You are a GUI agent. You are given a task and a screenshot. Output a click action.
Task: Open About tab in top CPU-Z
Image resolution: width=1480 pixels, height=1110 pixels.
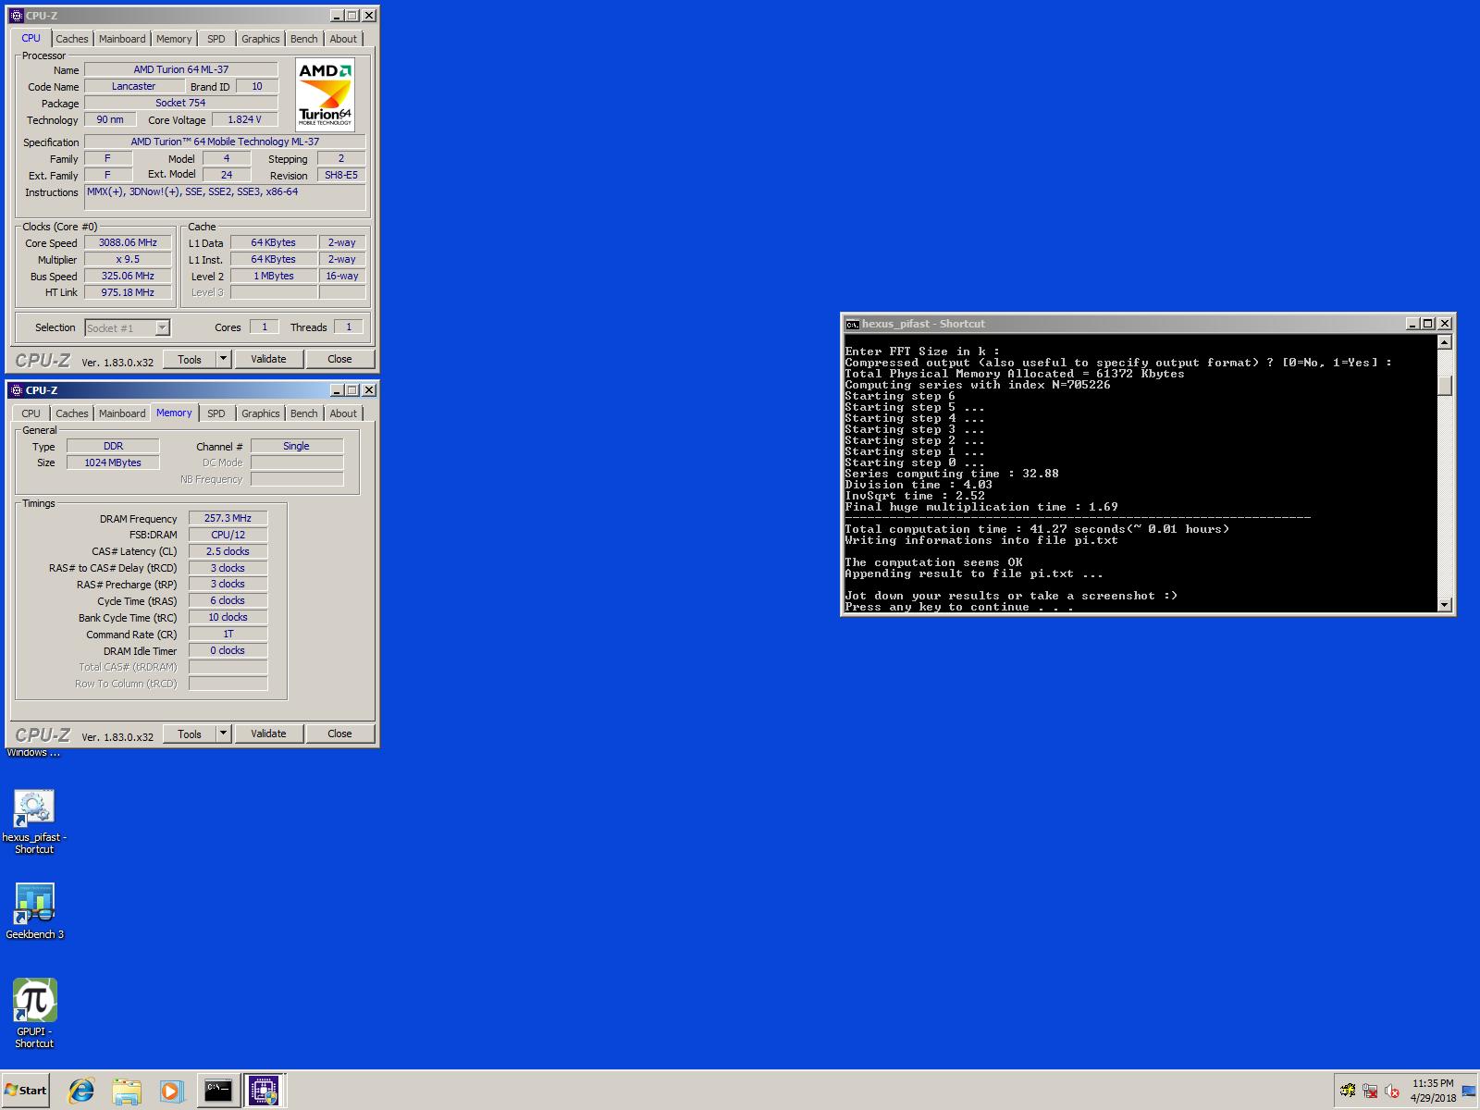[x=343, y=39]
